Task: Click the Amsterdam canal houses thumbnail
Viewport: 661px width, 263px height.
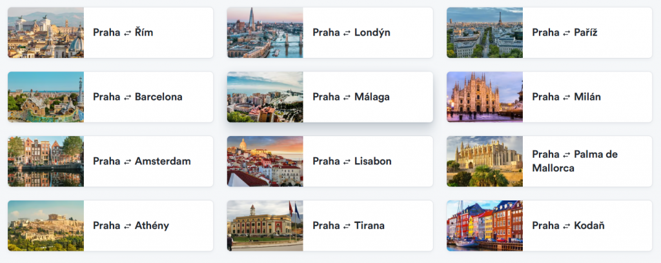Action: point(46,161)
